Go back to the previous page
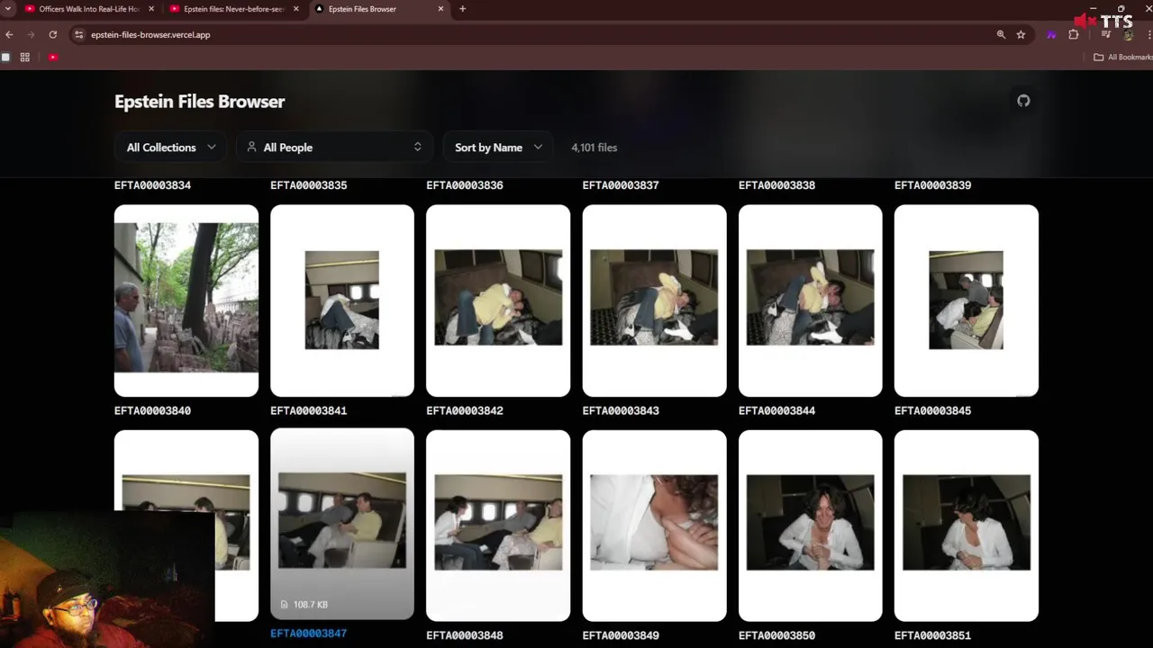1153x648 pixels. [x=9, y=34]
